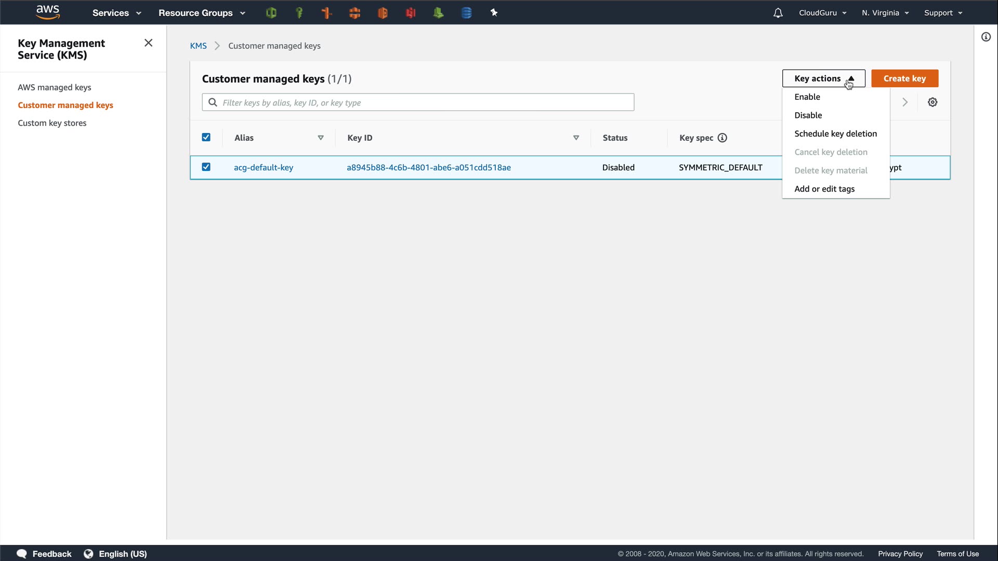The image size is (998, 561).
Task: Click the green key IAM shortcut icon
Action: (299, 13)
